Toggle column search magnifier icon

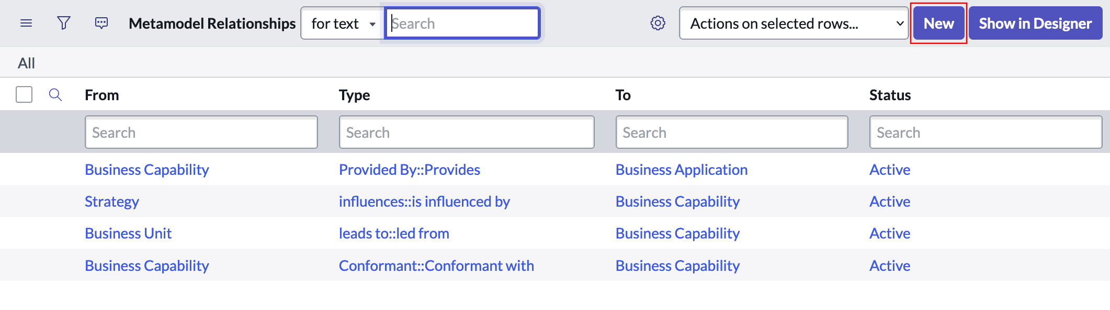pyautogui.click(x=55, y=95)
